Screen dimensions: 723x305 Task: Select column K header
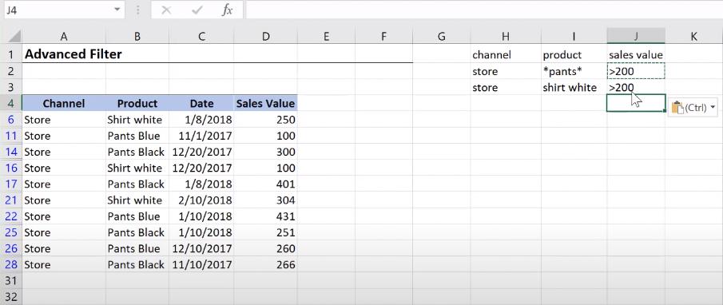pyautogui.click(x=694, y=37)
